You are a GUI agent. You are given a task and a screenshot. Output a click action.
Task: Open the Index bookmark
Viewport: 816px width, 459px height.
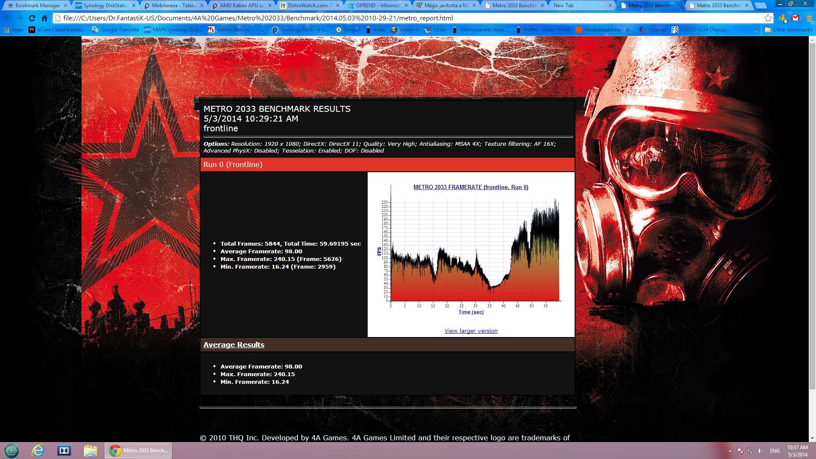click(375, 30)
